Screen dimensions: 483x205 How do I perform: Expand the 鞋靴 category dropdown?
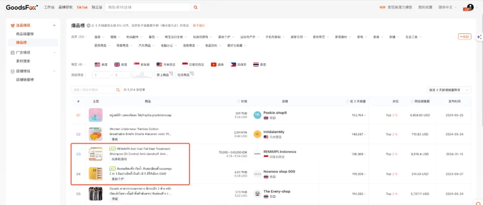point(115,37)
